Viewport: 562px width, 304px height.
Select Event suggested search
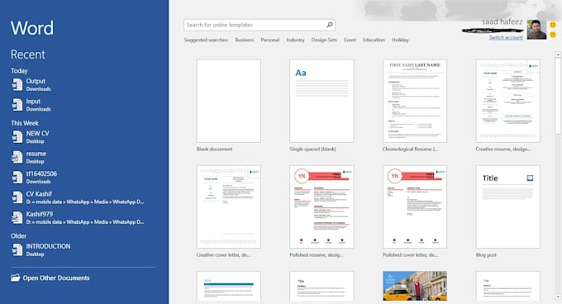(x=350, y=40)
